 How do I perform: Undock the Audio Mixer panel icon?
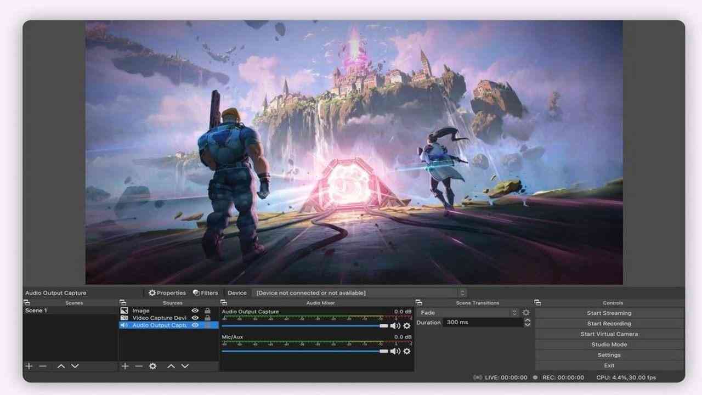point(223,302)
